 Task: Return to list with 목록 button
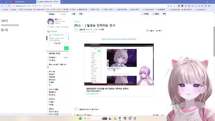pos(164,14)
